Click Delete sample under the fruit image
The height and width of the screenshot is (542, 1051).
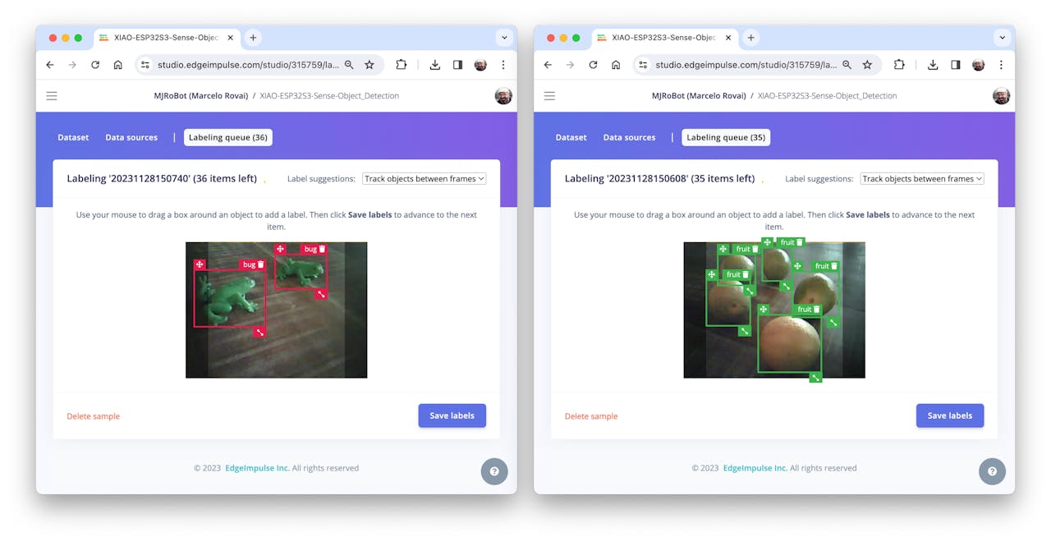(591, 416)
